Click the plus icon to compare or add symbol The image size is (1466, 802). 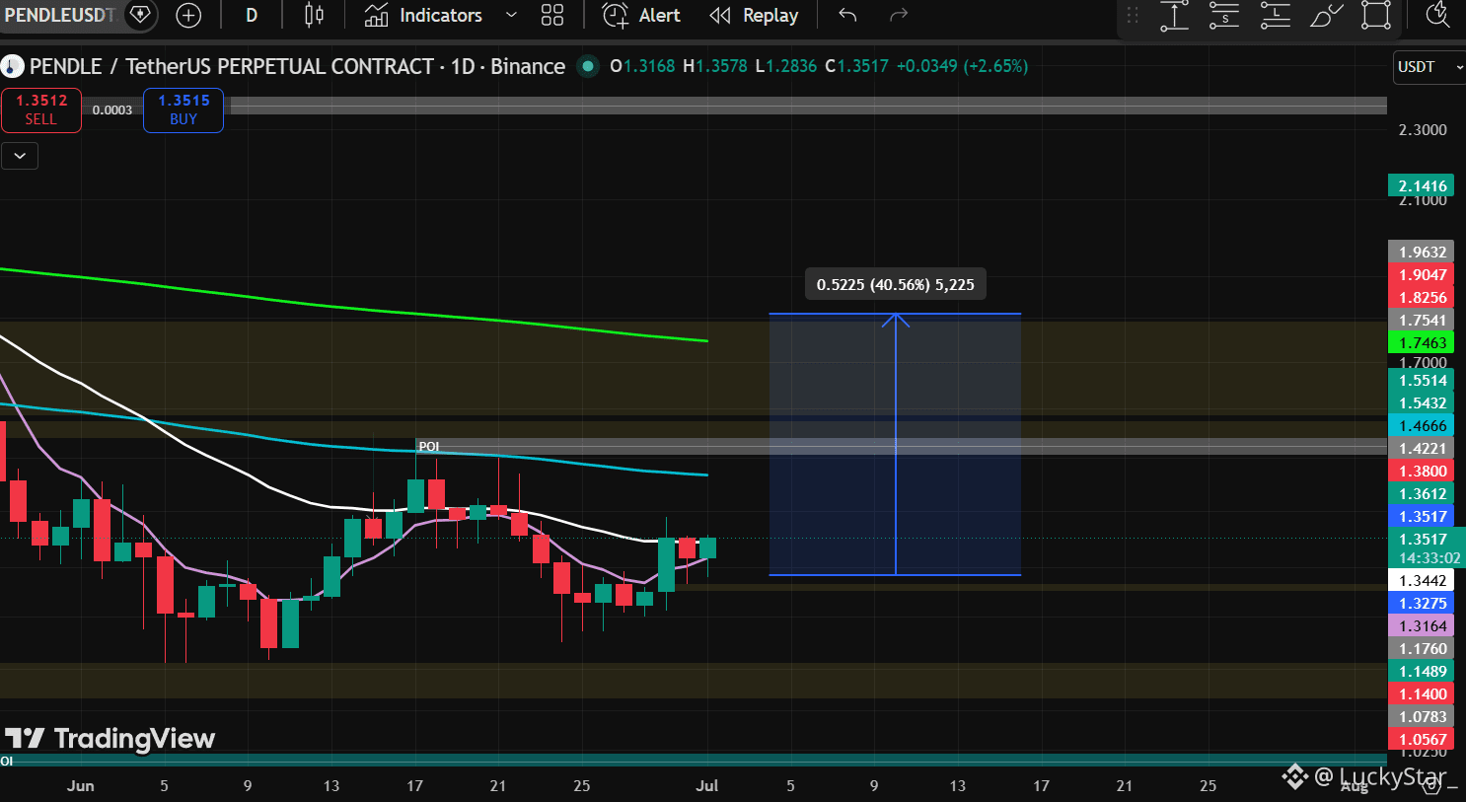[188, 15]
